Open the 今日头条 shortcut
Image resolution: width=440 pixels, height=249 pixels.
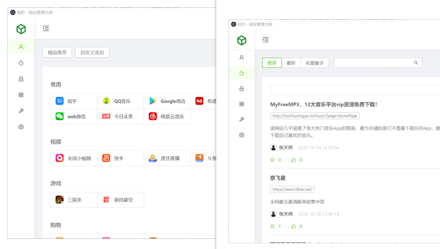tap(120, 116)
